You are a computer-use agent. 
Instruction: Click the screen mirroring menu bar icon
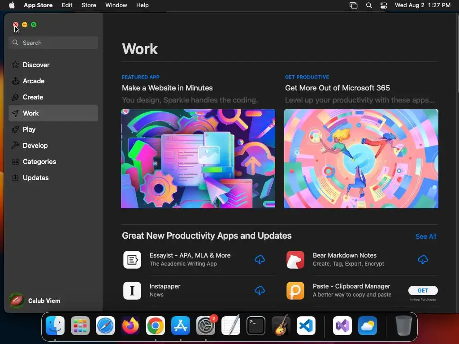coord(353,5)
